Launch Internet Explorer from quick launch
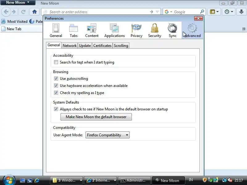 pyautogui.click(x=37, y=180)
